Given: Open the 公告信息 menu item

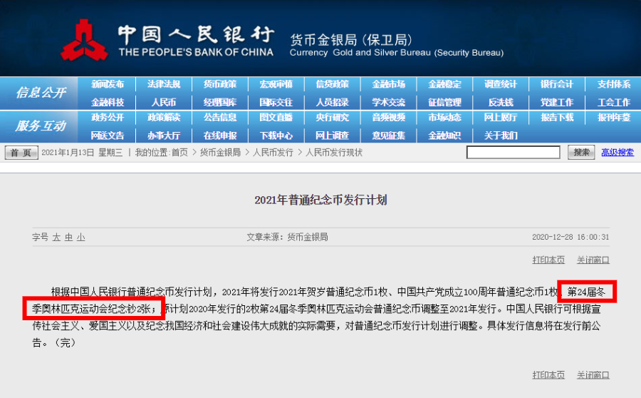Looking at the screenshot, I should click(220, 118).
